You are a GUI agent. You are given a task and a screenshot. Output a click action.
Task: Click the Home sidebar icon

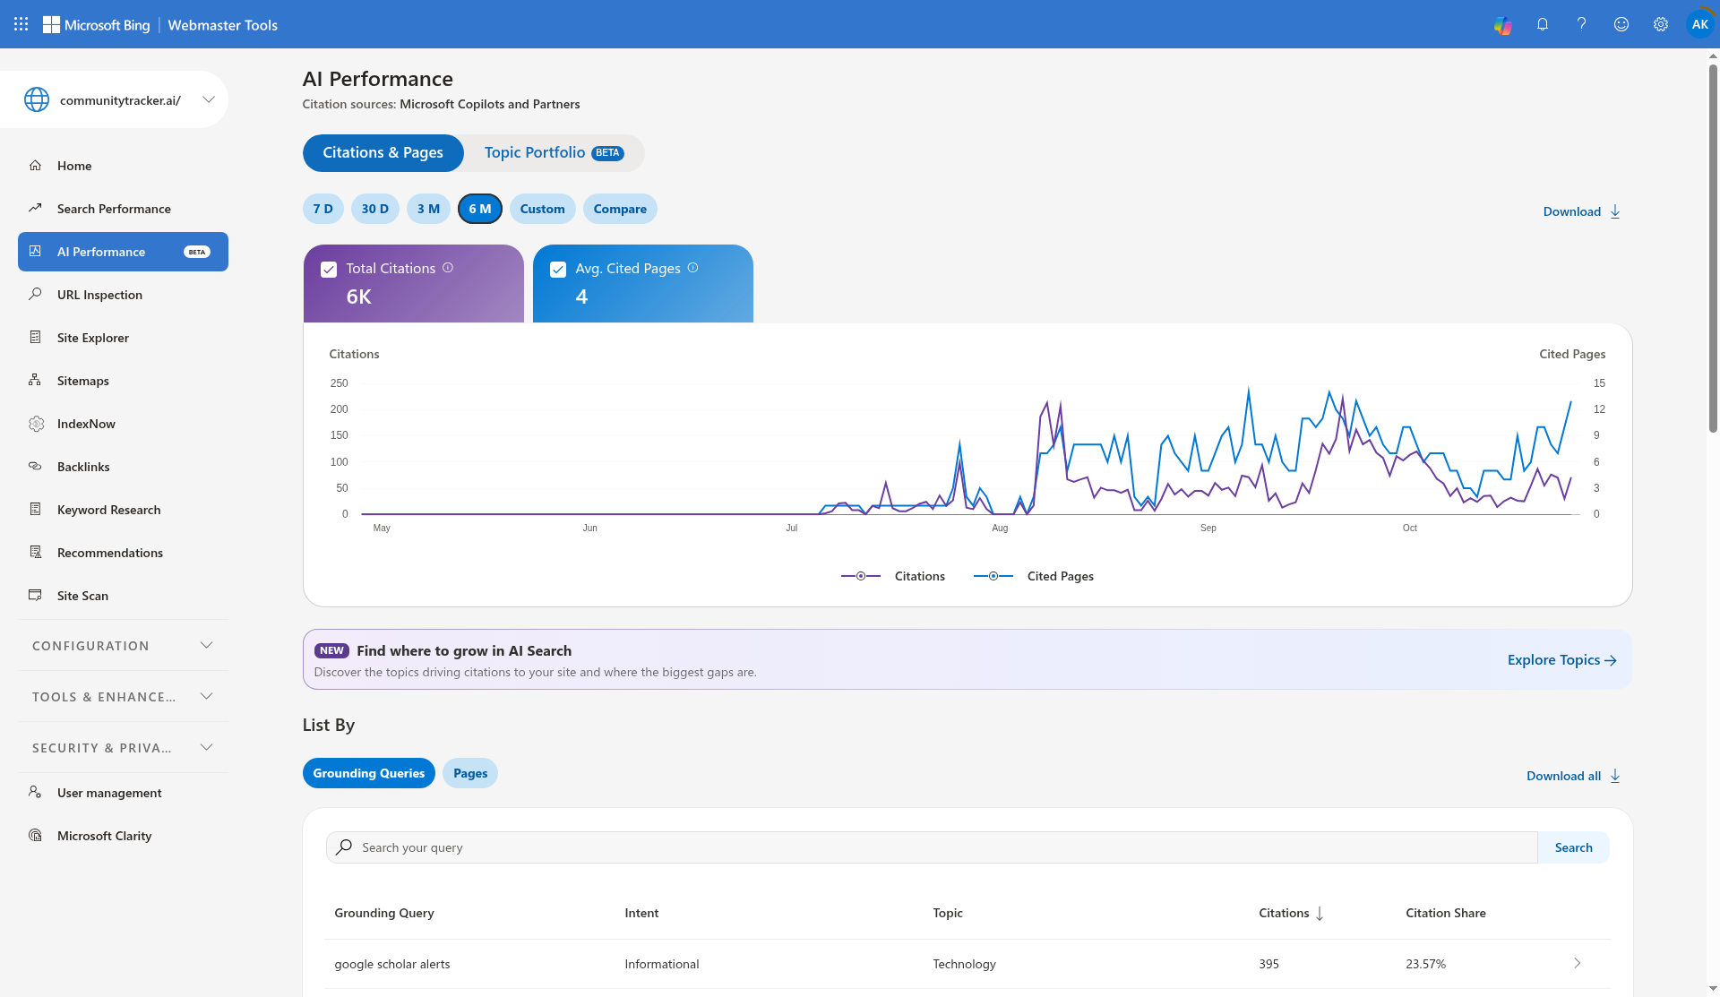pyautogui.click(x=36, y=166)
